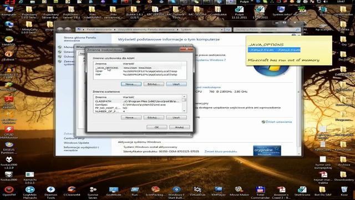Click back navigation button in Control Panel
This screenshot has width=355, height=200.
tap(60, 29)
